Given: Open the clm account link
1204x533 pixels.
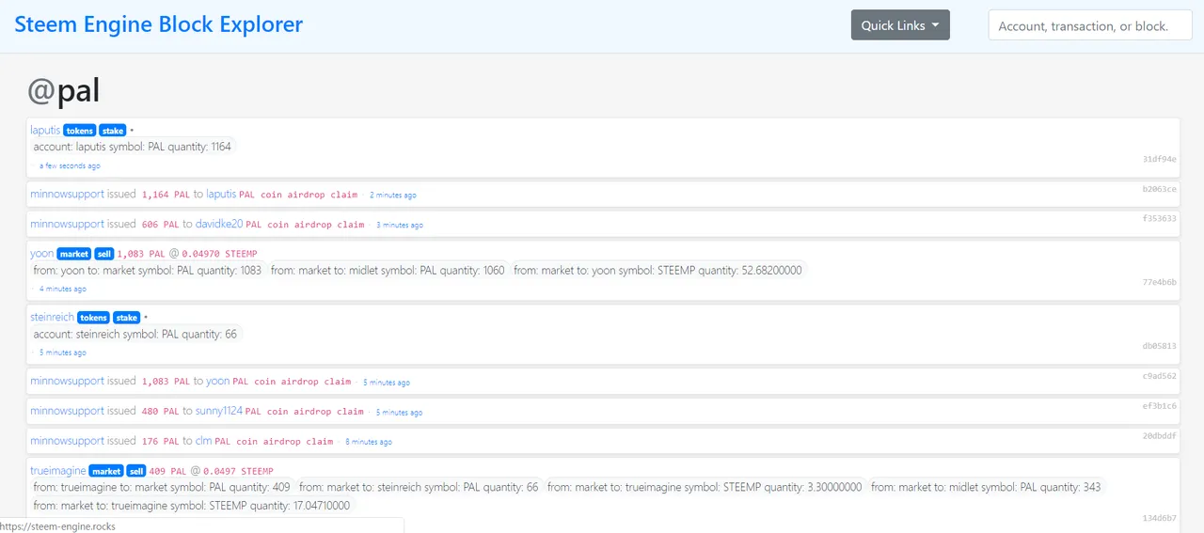Looking at the screenshot, I should click(203, 441).
